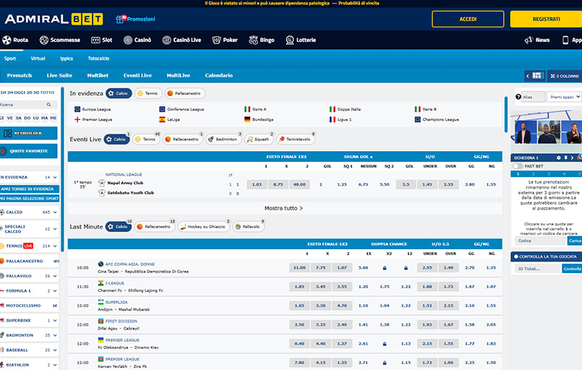Open the Eventi Live tab
The image size is (582, 370).
[x=137, y=75]
